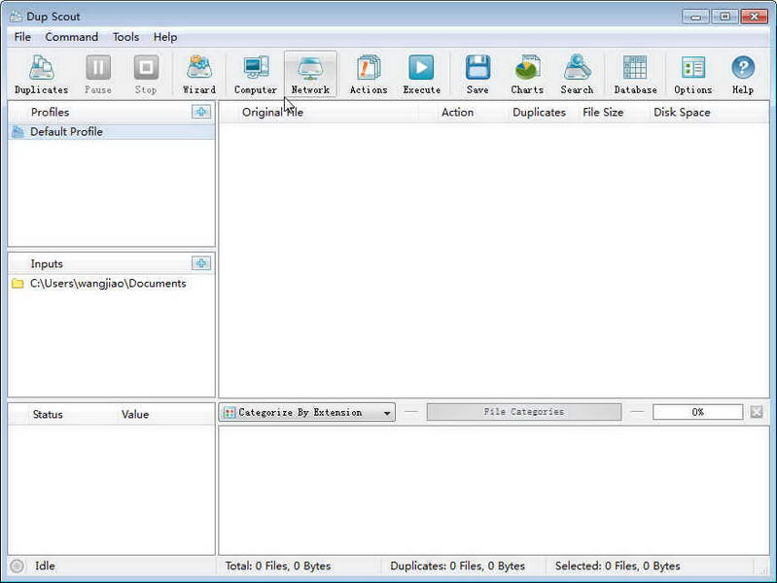Click the 0% progress bar
Screen dimensions: 777x583
pyautogui.click(x=697, y=412)
